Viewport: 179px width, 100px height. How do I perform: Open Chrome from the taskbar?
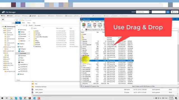tap(25, 98)
